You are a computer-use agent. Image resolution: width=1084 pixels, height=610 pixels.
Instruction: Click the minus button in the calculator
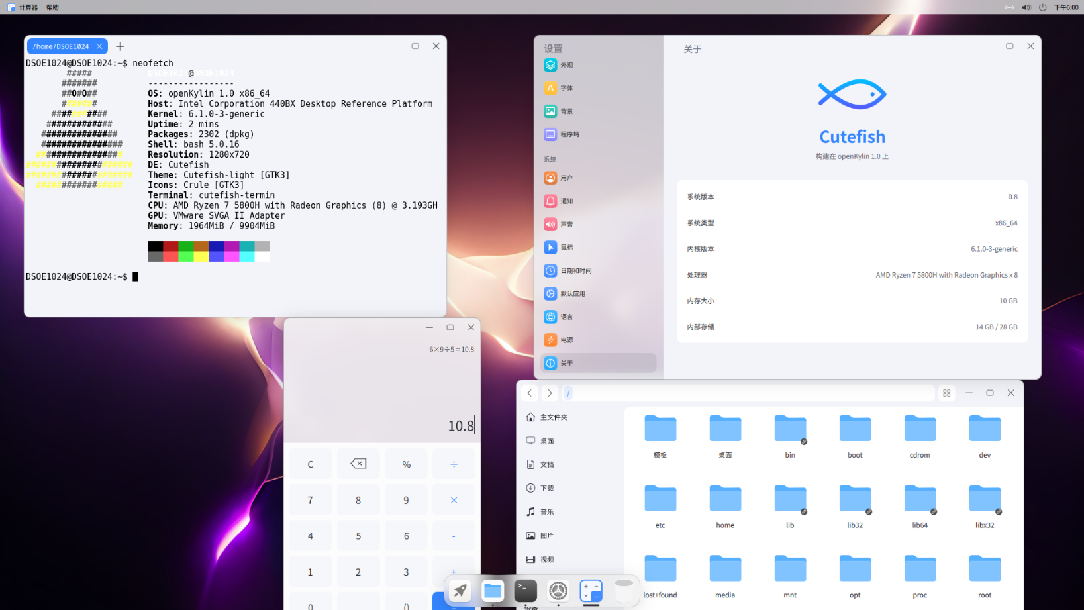454,536
